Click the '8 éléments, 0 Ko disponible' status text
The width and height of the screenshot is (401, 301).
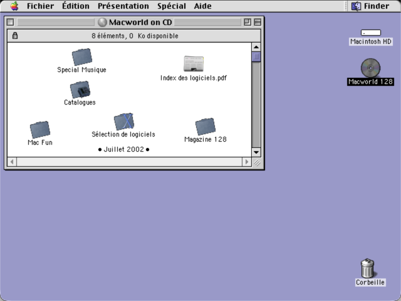tap(135, 36)
